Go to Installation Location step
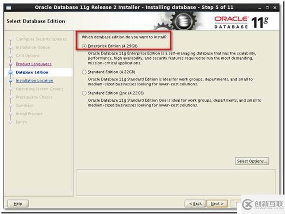 tap(35, 80)
